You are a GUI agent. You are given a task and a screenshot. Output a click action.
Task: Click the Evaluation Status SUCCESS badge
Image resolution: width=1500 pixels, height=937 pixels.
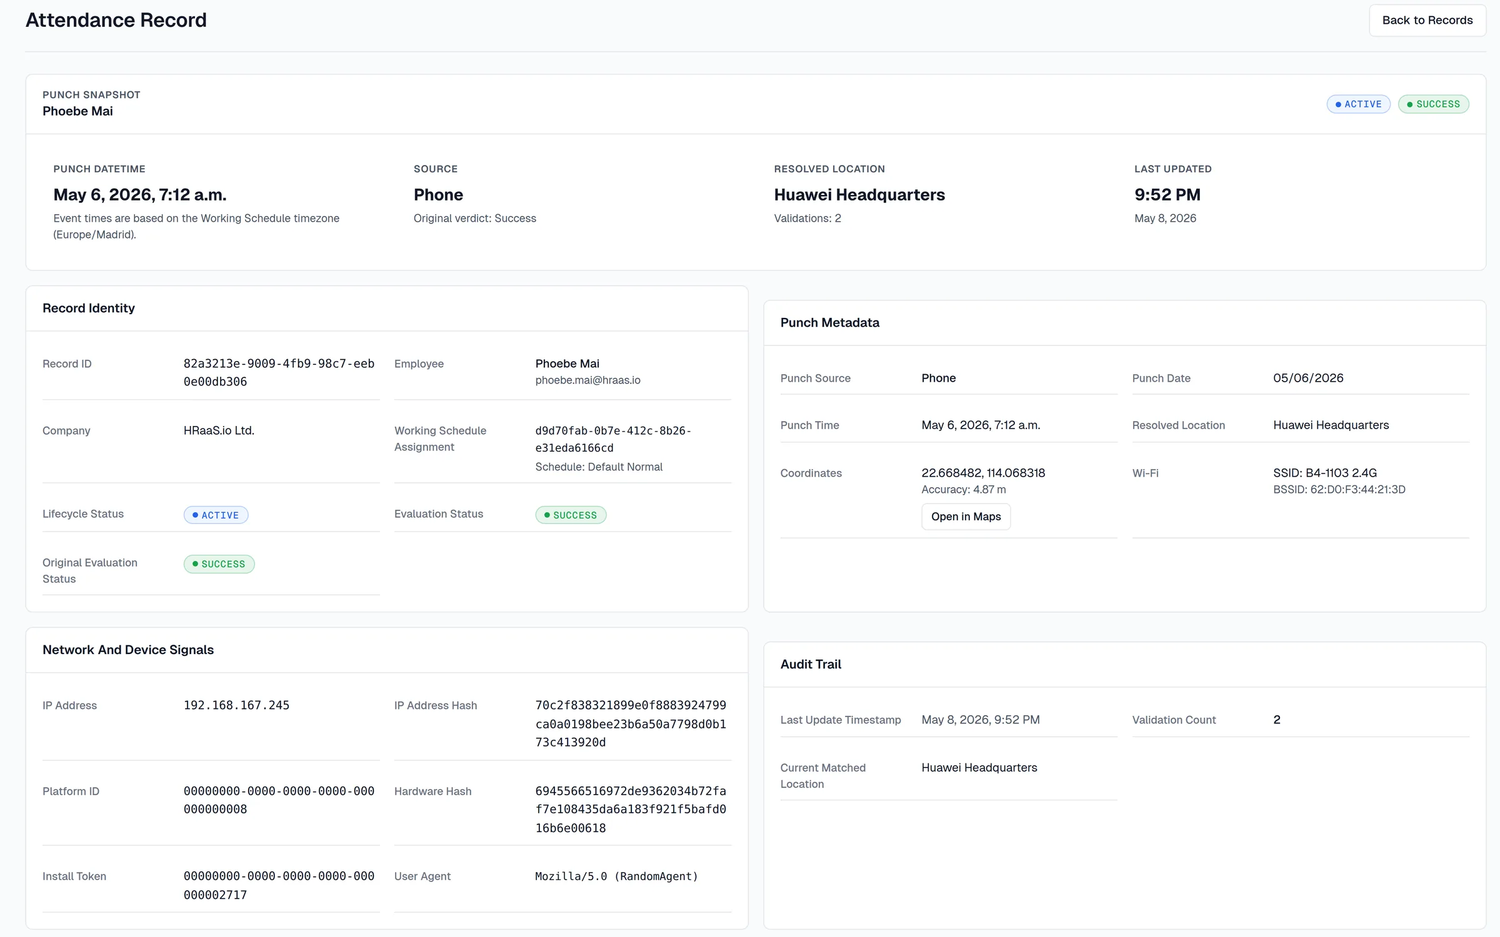(x=571, y=515)
